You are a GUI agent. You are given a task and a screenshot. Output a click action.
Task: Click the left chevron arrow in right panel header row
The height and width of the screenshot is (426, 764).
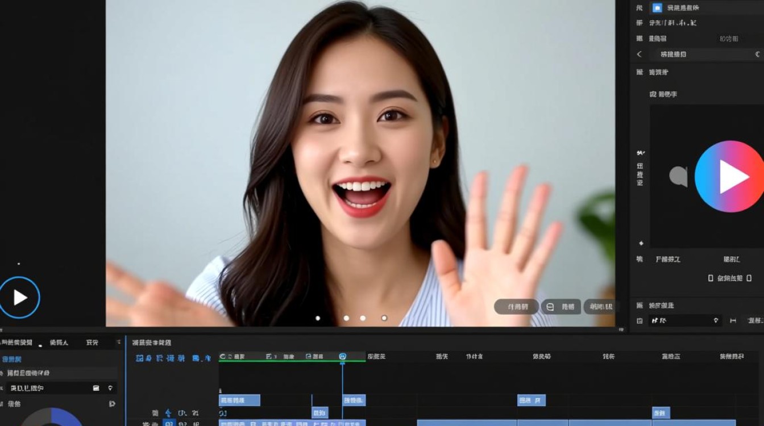tap(640, 55)
